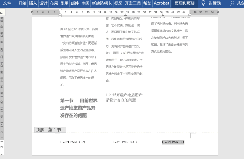This screenshot has height=159, width=244.
Task: Select the 邮件 ribbon tab
Action: (x=75, y=3)
